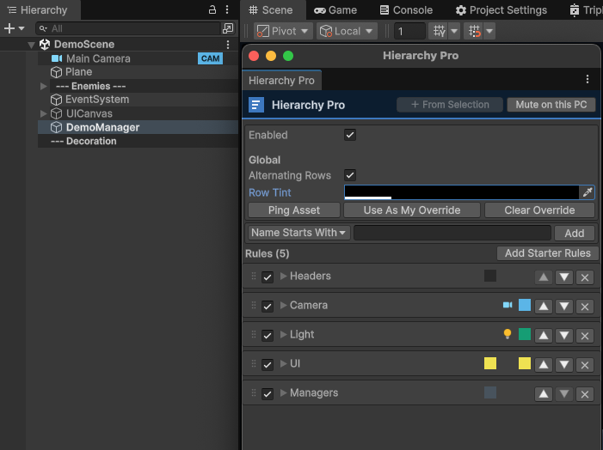
Task: Click the snap increment icon in Scene toolbar
Action: click(475, 31)
